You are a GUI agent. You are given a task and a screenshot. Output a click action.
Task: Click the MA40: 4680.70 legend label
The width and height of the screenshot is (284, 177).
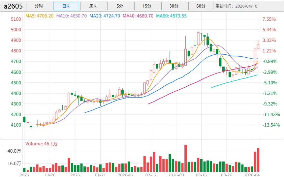(x=138, y=16)
